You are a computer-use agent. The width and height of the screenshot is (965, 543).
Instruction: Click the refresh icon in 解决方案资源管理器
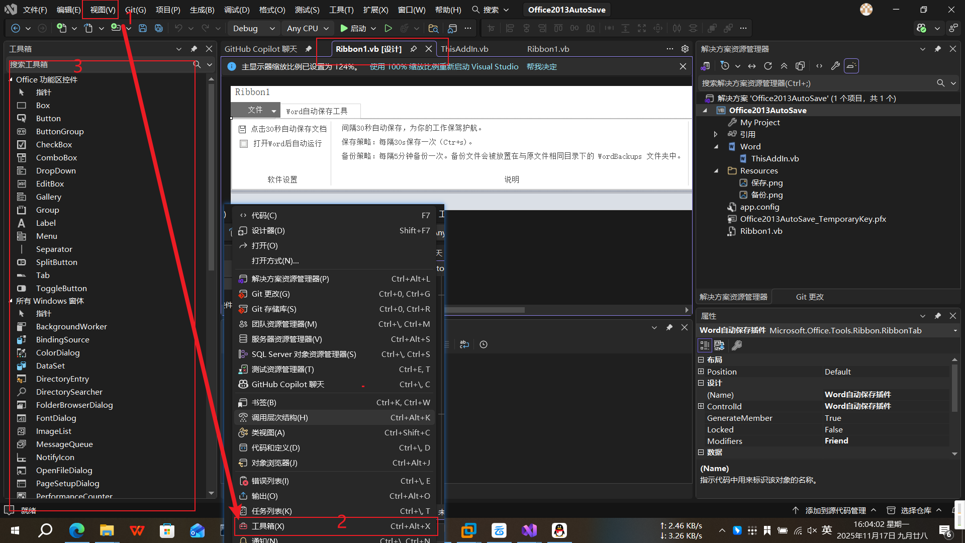pyautogui.click(x=768, y=65)
